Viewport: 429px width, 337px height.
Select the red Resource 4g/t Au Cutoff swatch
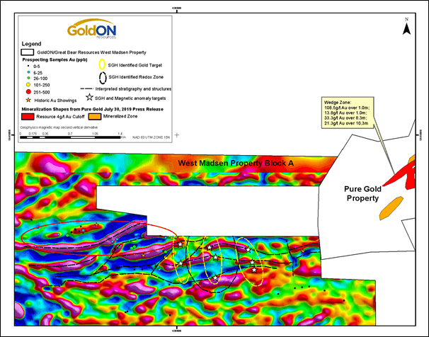[28, 117]
